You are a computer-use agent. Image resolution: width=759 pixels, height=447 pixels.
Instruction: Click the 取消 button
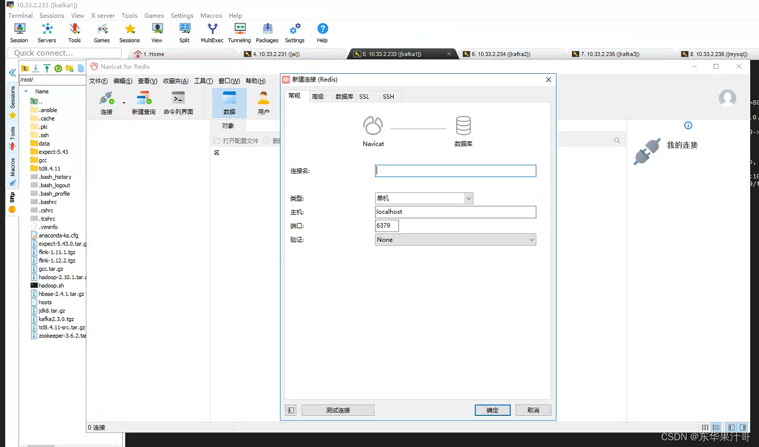pyautogui.click(x=533, y=410)
